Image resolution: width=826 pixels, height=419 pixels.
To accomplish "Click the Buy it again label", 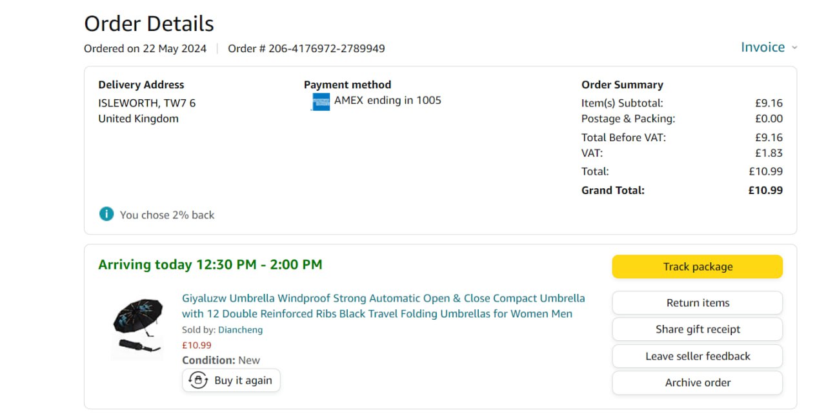I will pos(243,380).
